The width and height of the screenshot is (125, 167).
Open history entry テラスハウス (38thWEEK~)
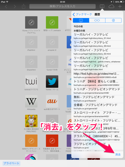97,138
